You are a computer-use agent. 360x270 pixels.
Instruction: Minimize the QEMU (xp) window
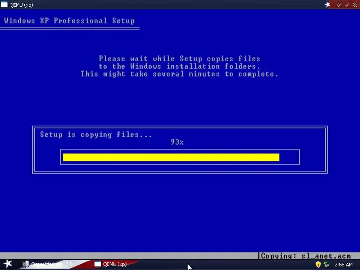pos(339,4)
